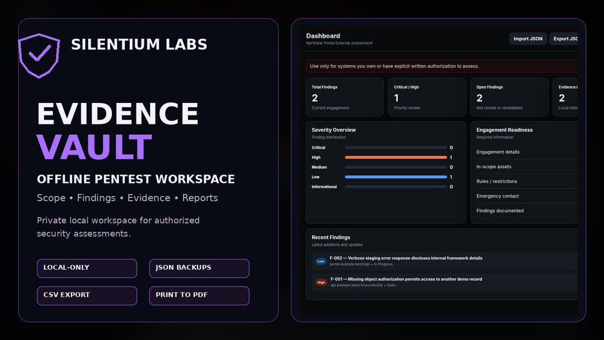
Task: Click the empty Critical severity bar
Action: (x=396, y=147)
